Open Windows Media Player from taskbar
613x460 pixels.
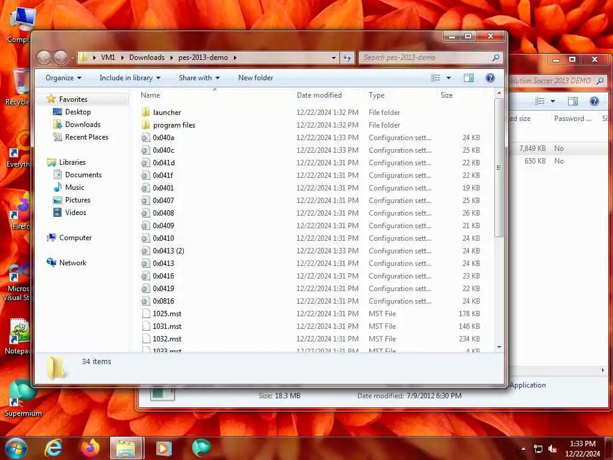tap(164, 448)
